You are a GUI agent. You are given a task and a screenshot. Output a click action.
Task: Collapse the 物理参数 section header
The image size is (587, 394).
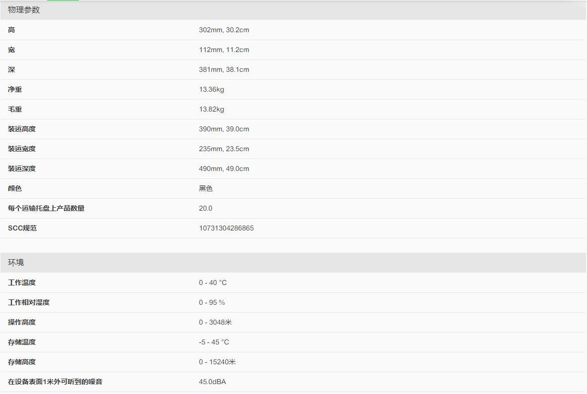(24, 10)
